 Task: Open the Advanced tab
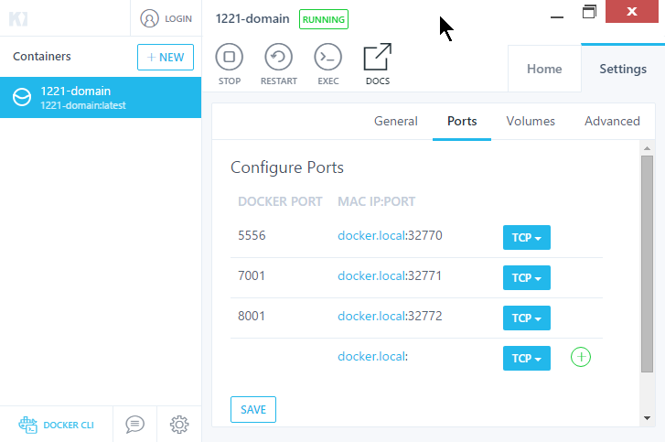coord(612,122)
